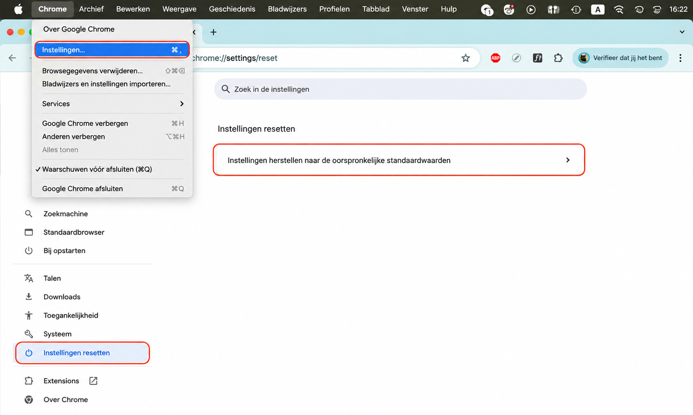This screenshot has width=693, height=415.
Task: Open the Extensions puzzle-piece toolbar icon
Action: coord(558,58)
